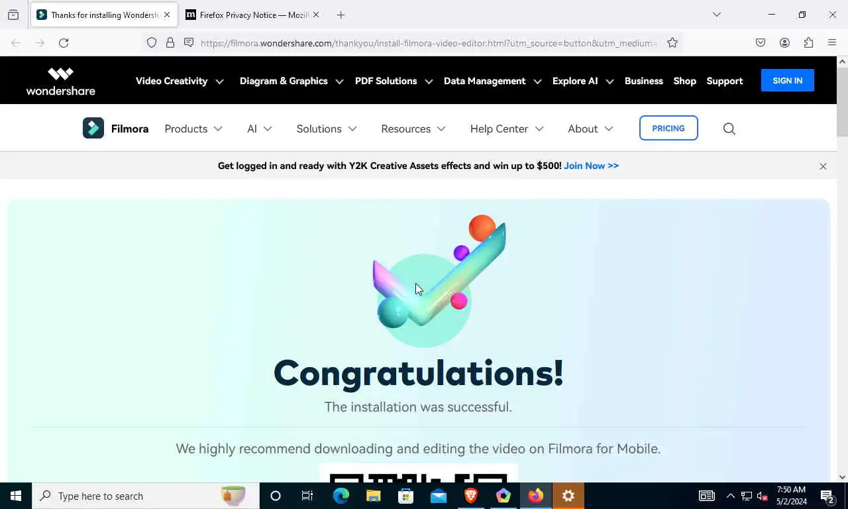Open the Firefox application menu

pyautogui.click(x=832, y=43)
